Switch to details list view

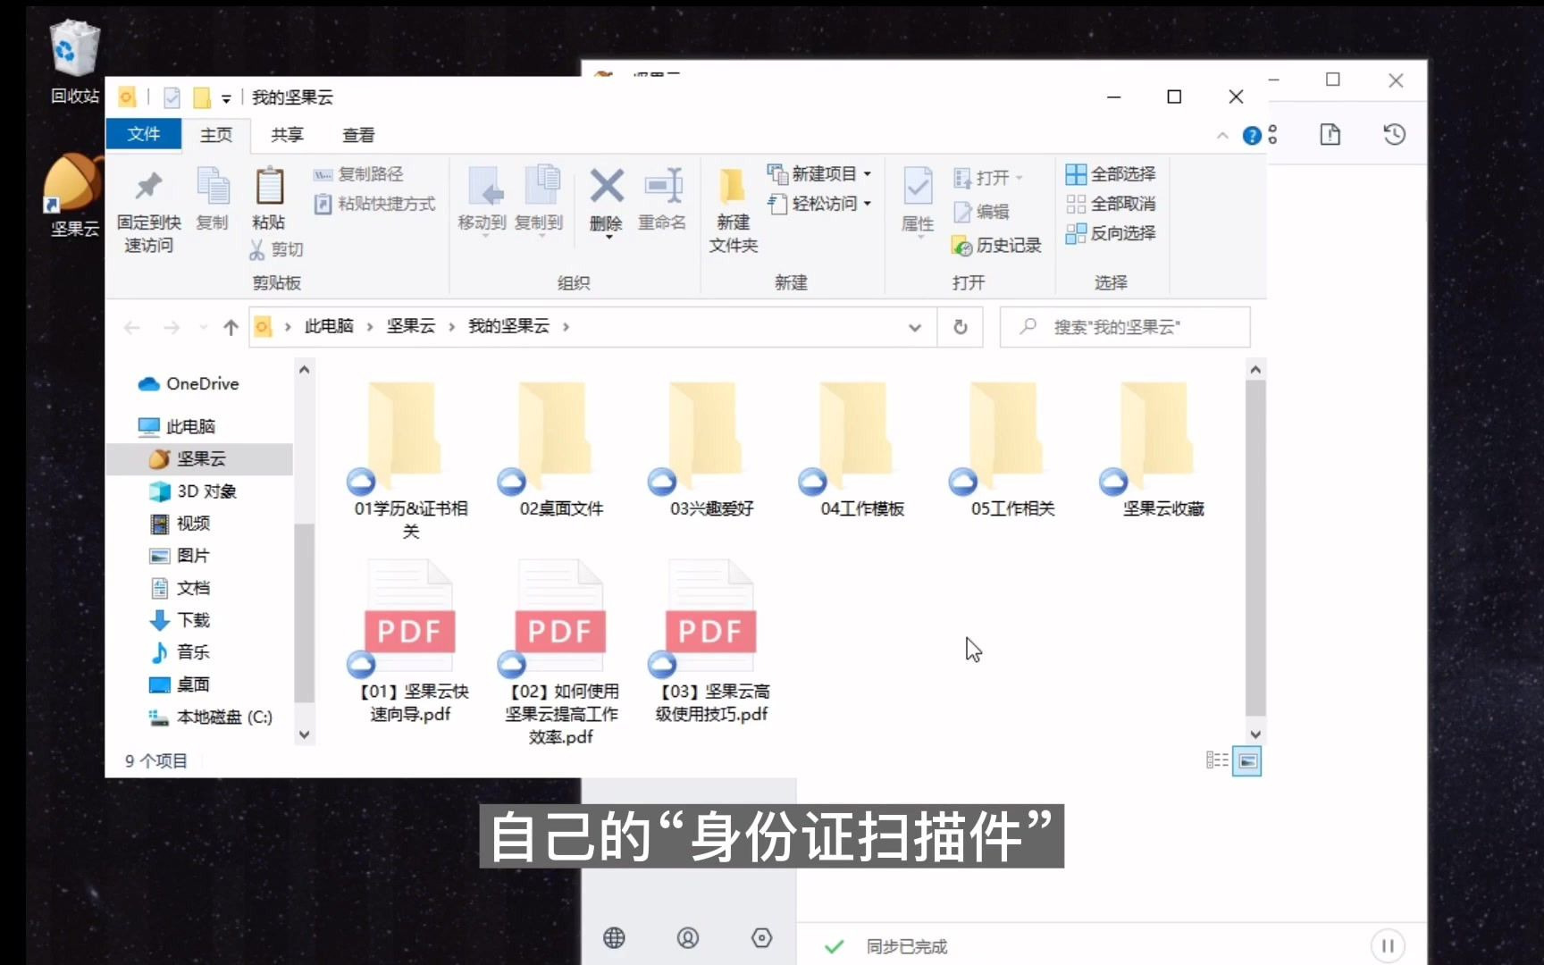1217,760
